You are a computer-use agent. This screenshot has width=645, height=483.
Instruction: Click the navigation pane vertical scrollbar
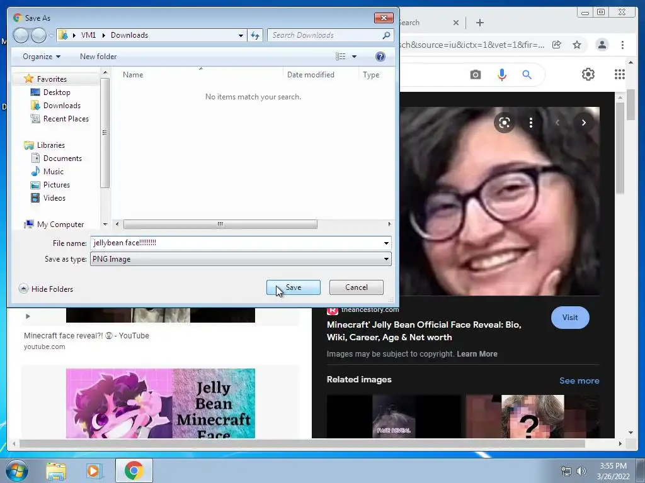point(105,132)
